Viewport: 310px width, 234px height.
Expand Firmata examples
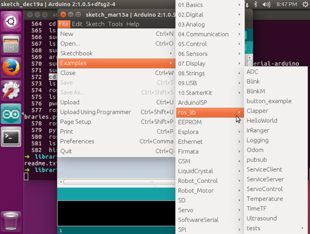tap(210, 152)
